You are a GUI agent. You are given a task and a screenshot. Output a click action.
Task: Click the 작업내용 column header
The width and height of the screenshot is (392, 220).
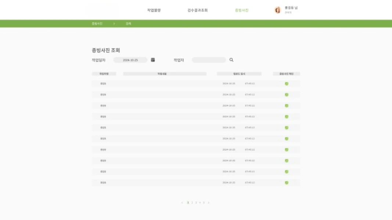click(165, 74)
